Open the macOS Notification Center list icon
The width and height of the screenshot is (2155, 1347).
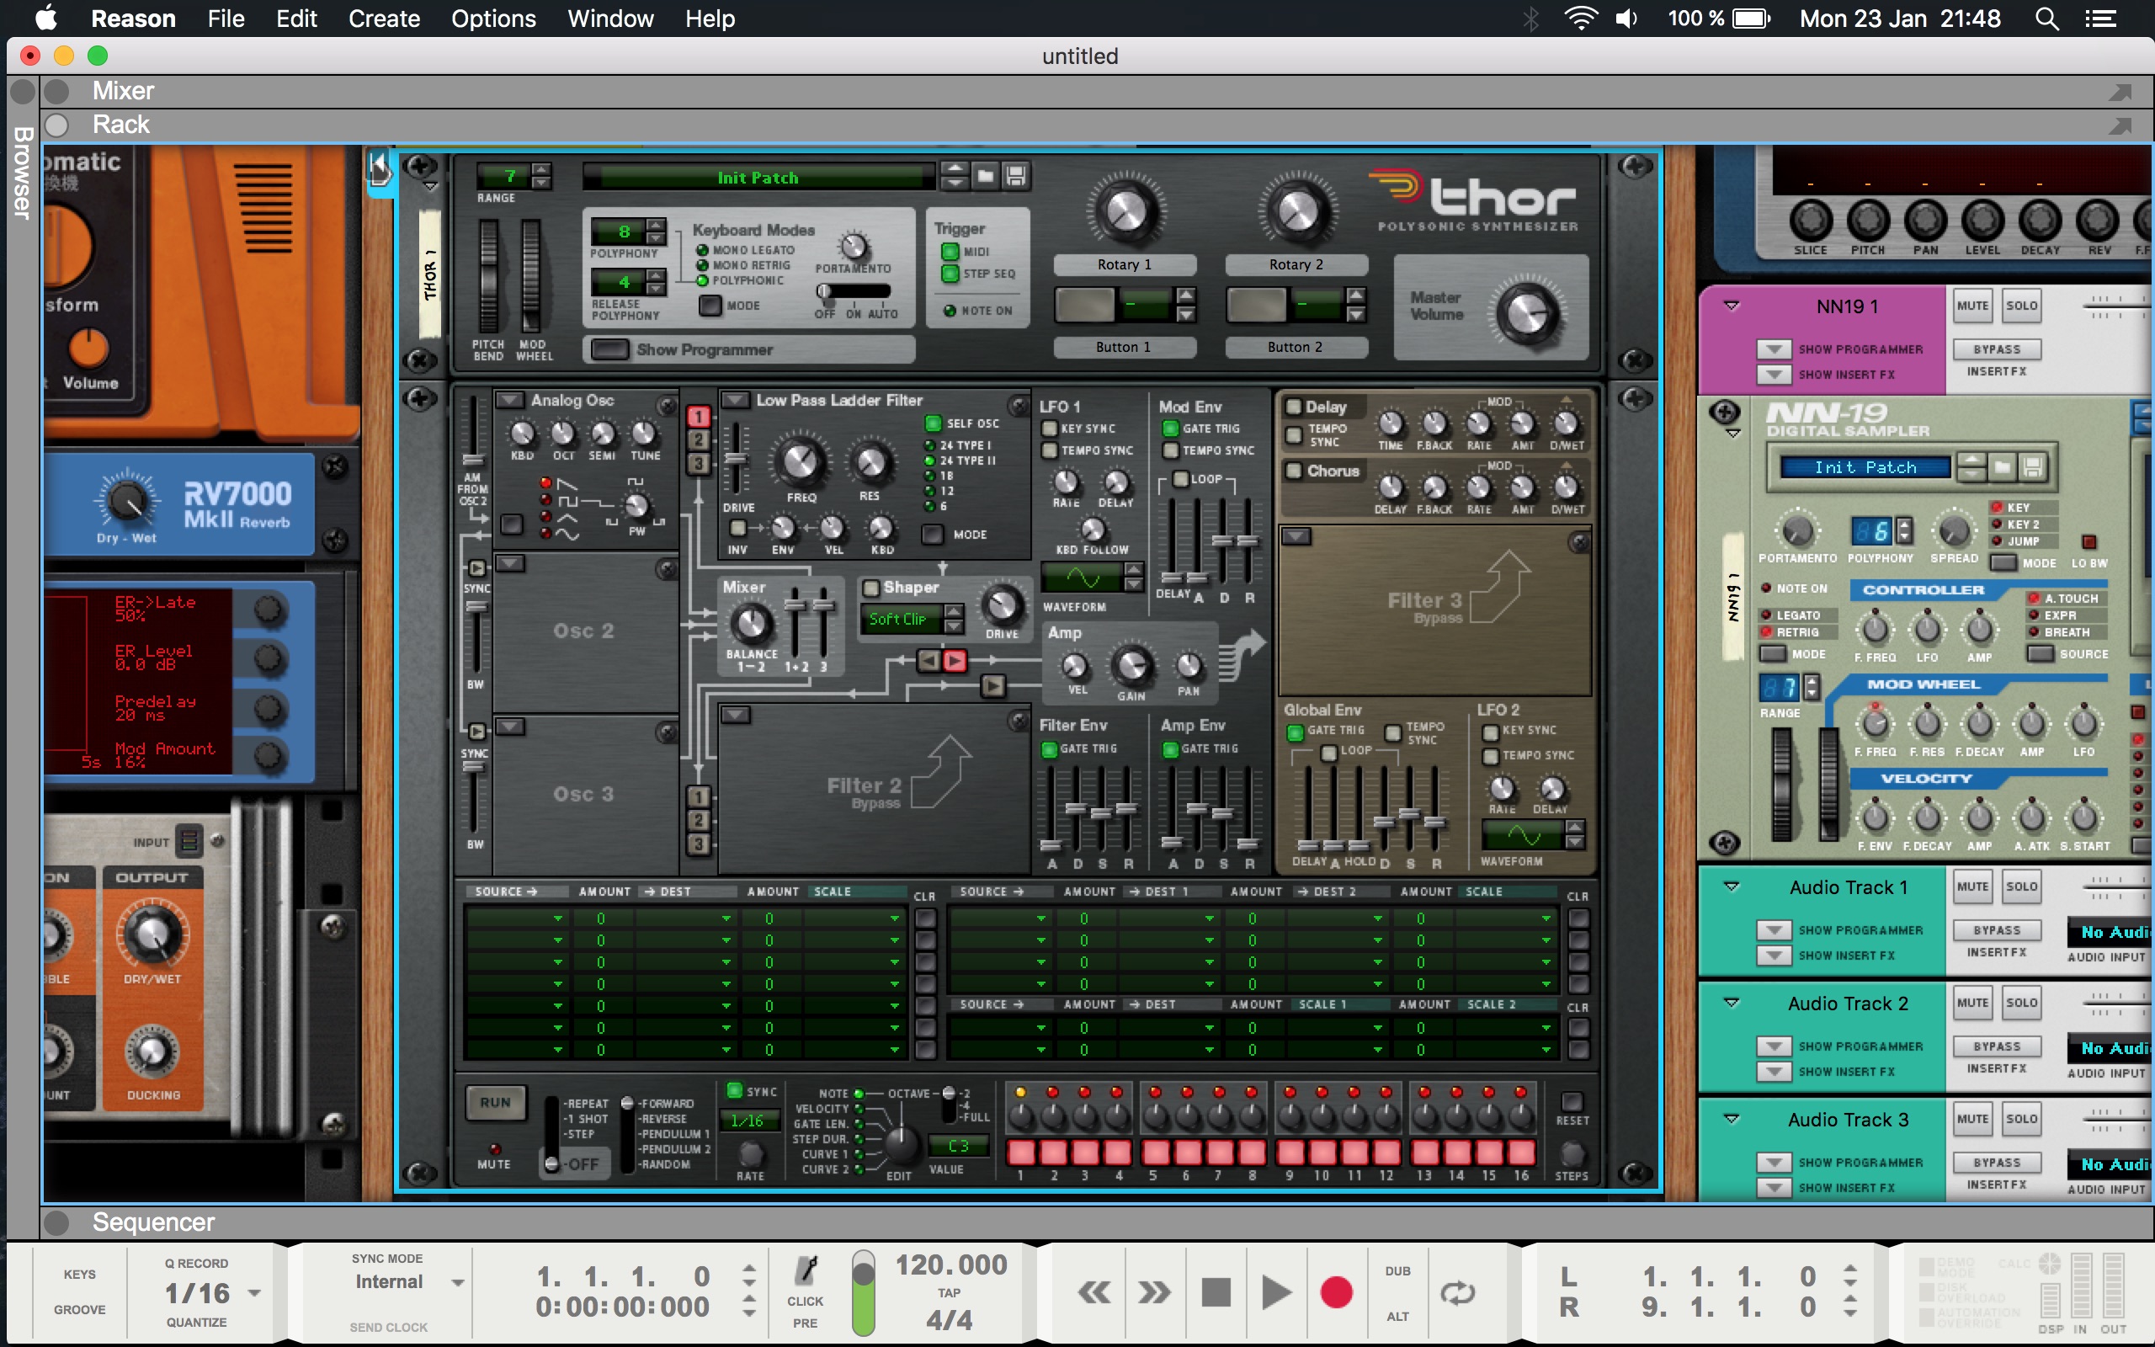(2100, 19)
